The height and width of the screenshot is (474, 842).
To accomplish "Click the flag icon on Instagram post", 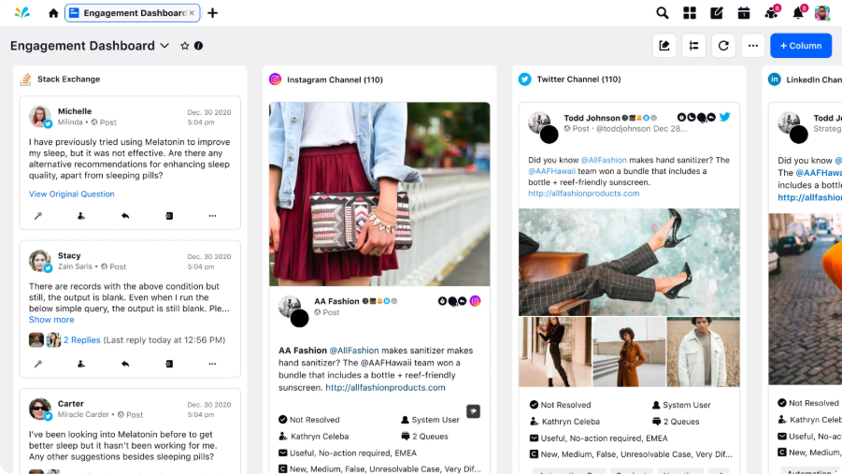I will (473, 411).
